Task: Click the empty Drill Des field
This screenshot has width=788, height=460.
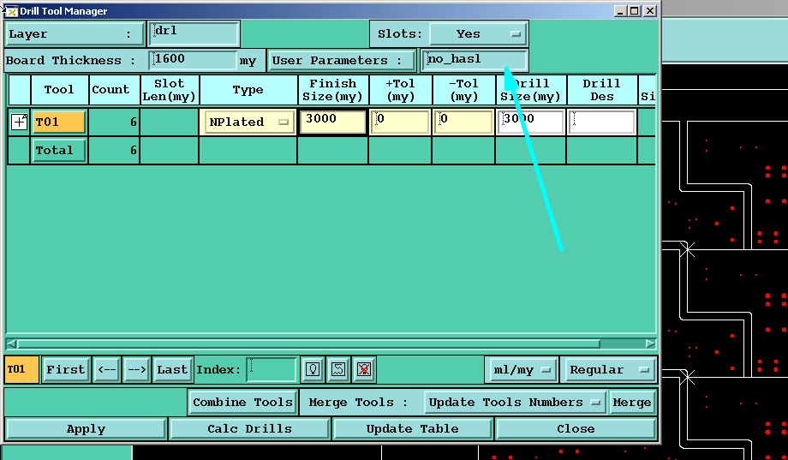Action: [602, 122]
